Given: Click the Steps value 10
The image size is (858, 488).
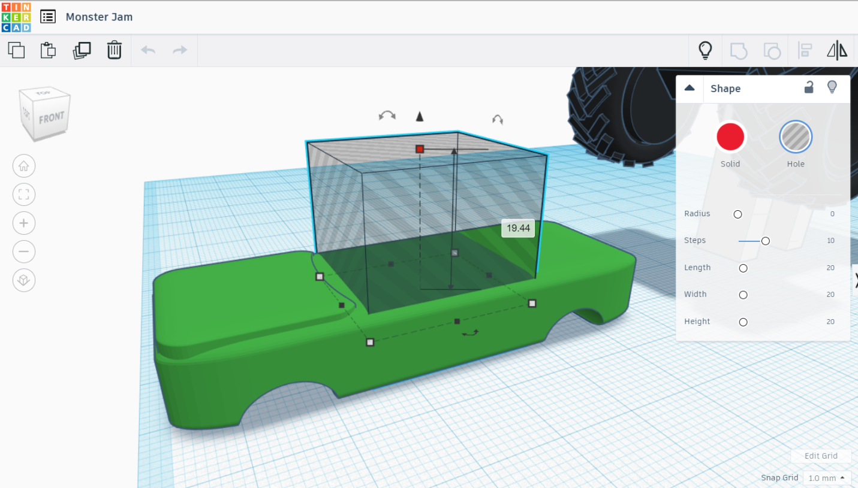Looking at the screenshot, I should [x=830, y=241].
